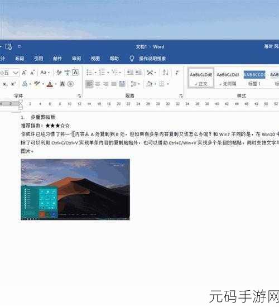This screenshot has width=279, height=307.
Task: Click the Text Effects glowing A icon
Action: (25, 84)
